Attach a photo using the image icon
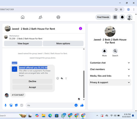The image size is (137, 119). pyautogui.click(x=11, y=105)
